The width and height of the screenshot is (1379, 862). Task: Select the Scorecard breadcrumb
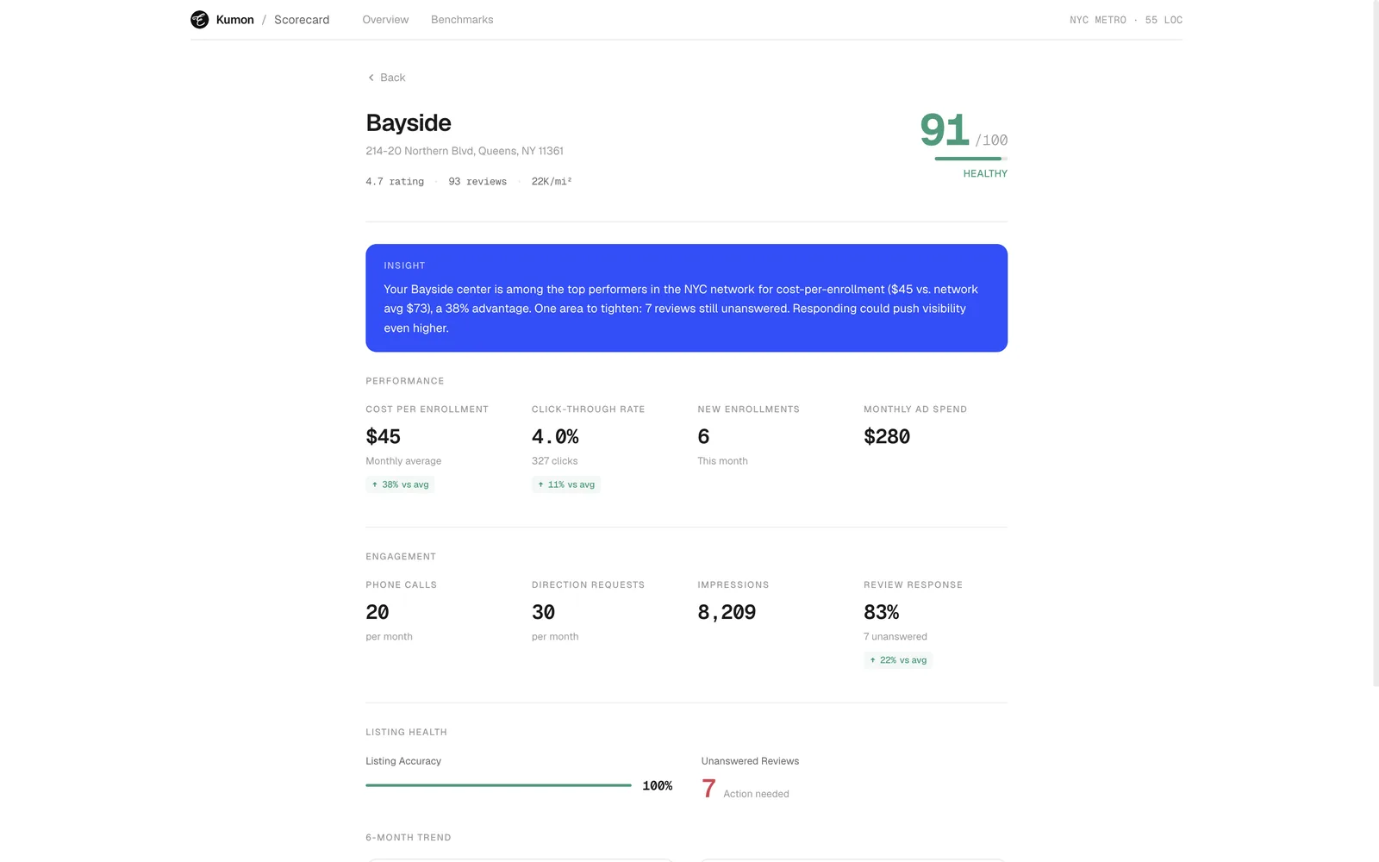point(302,20)
